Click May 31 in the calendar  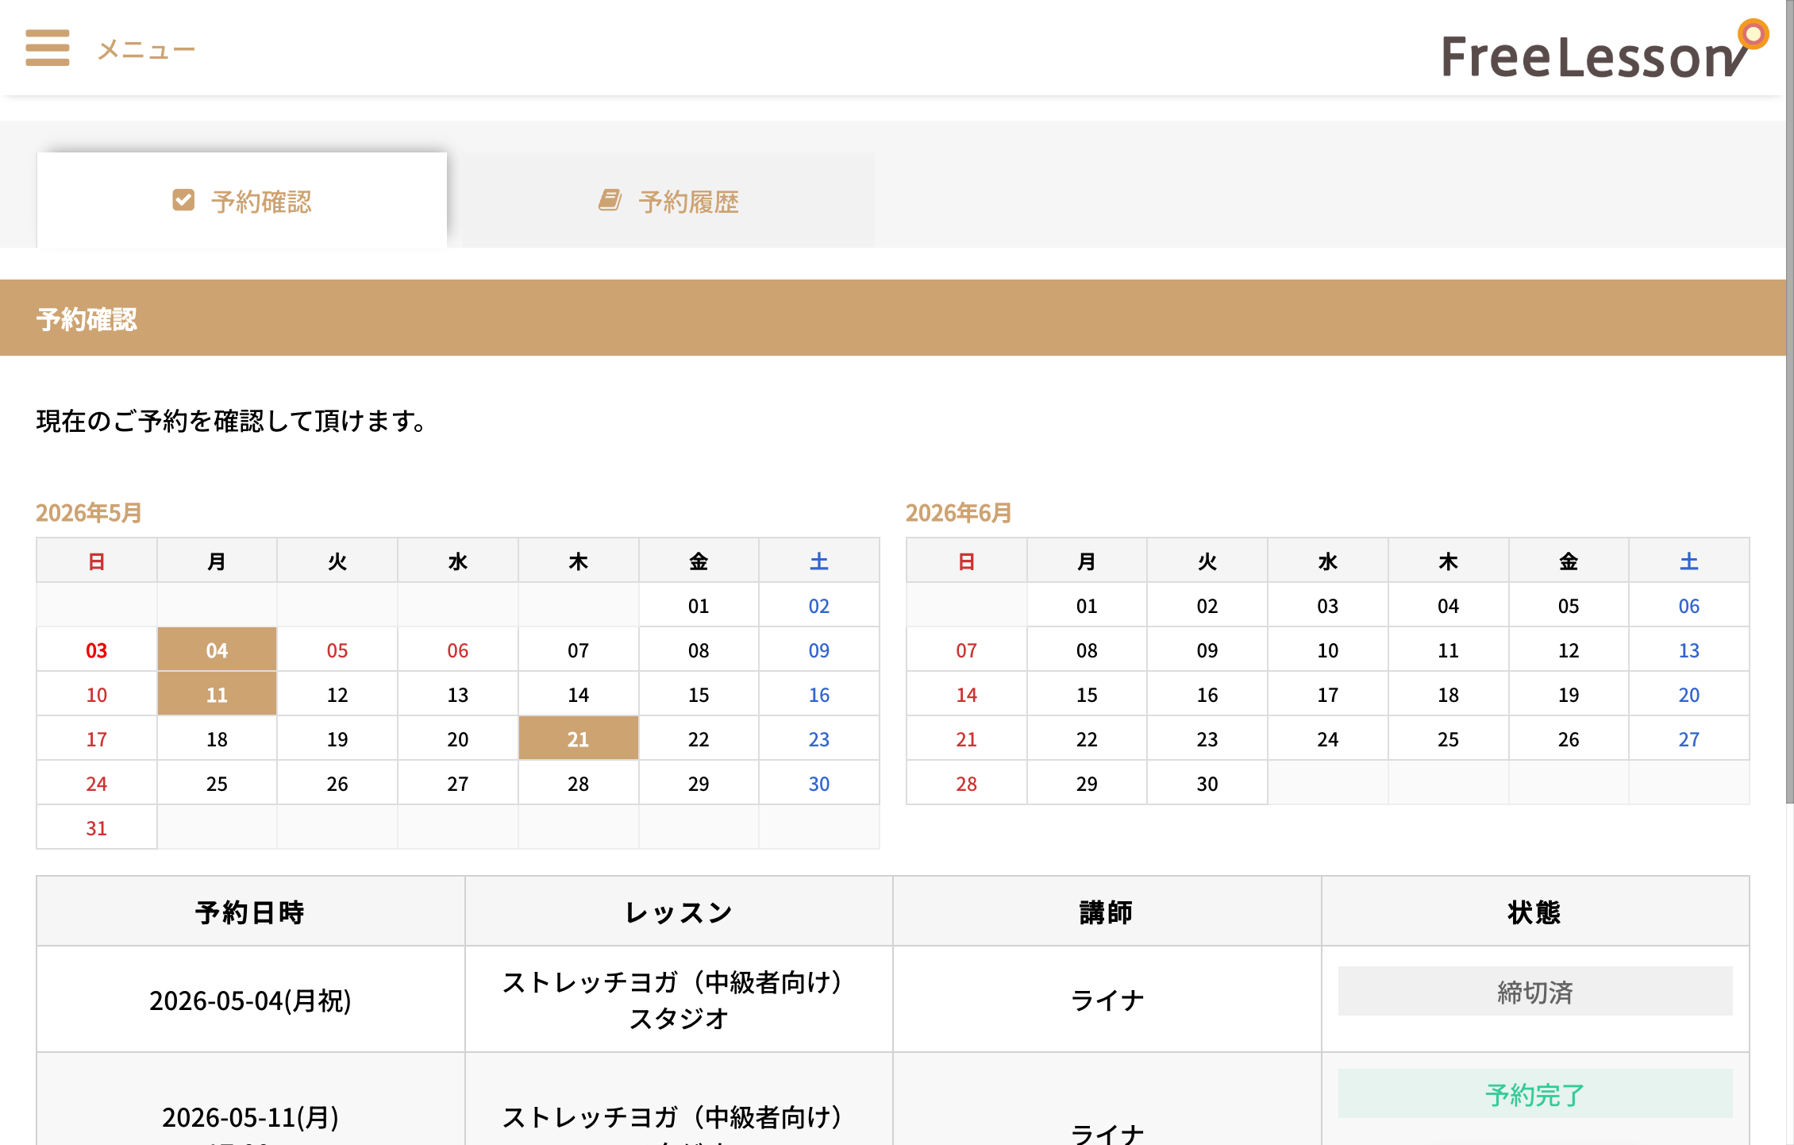[96, 827]
